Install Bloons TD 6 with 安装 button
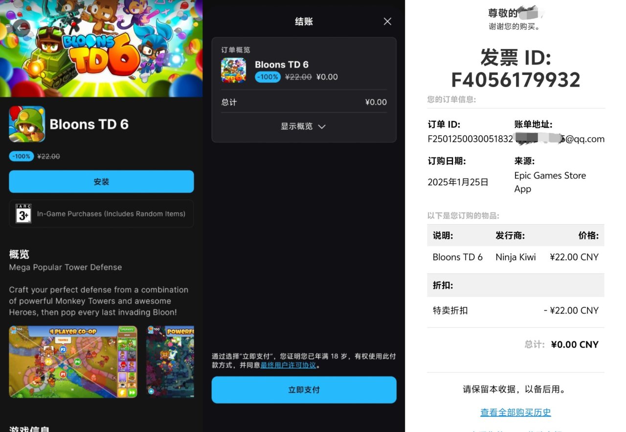The image size is (626, 432). coord(101,182)
